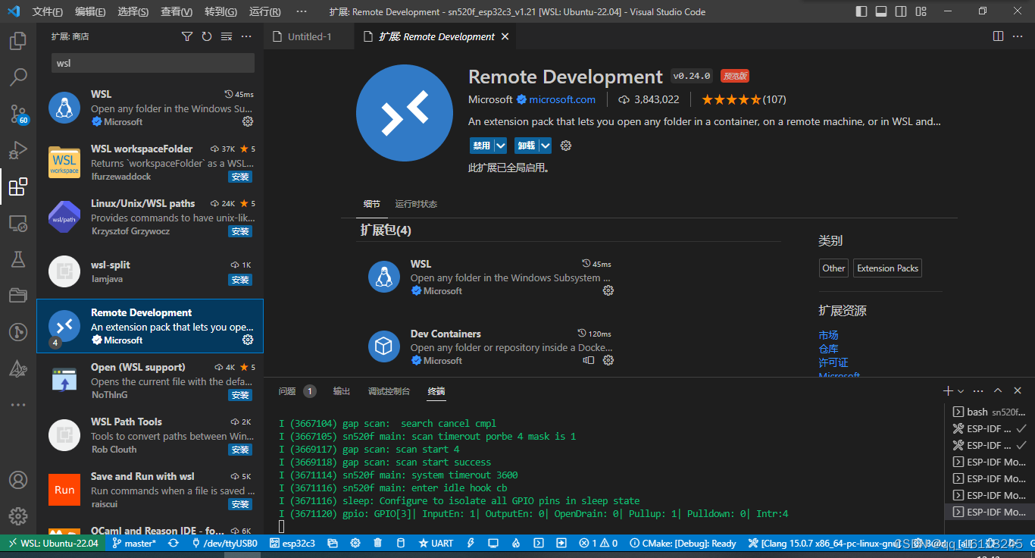Open the Testing flask icon view
The width and height of the screenshot is (1035, 558).
[18, 259]
